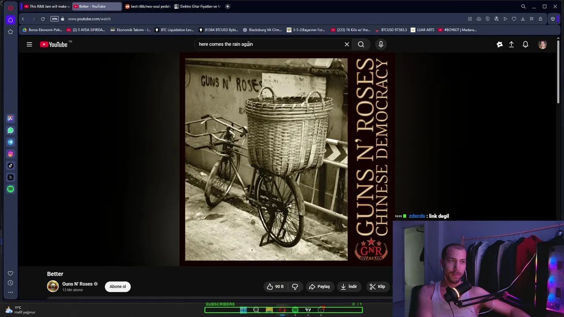564x317 pixels.
Task: Switch to 'Elektro Gitar Fiyatları' tab
Action: click(197, 7)
